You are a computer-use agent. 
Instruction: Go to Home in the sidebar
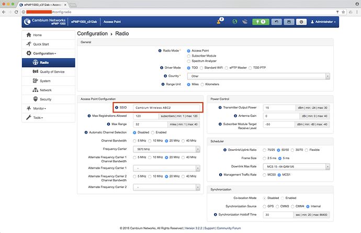pos(49,35)
